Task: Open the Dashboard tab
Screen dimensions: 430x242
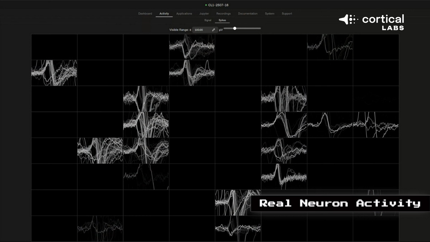Action: click(x=145, y=14)
